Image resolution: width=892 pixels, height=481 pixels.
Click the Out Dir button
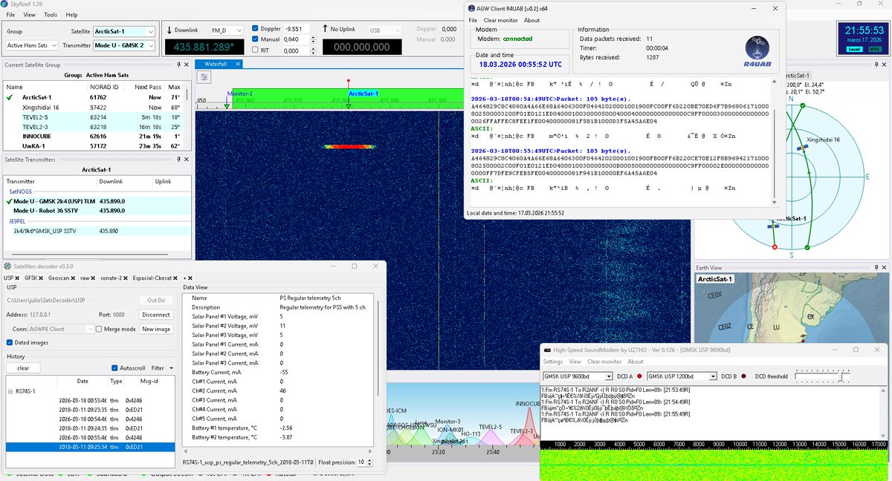pos(155,300)
